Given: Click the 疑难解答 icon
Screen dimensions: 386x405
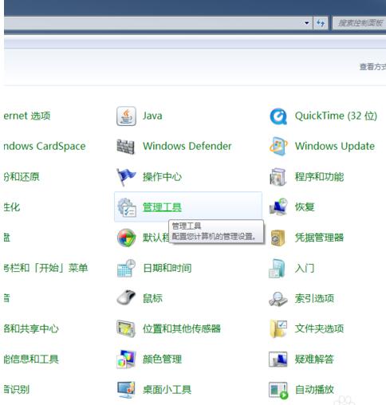Looking at the screenshot, I should pos(278,359).
